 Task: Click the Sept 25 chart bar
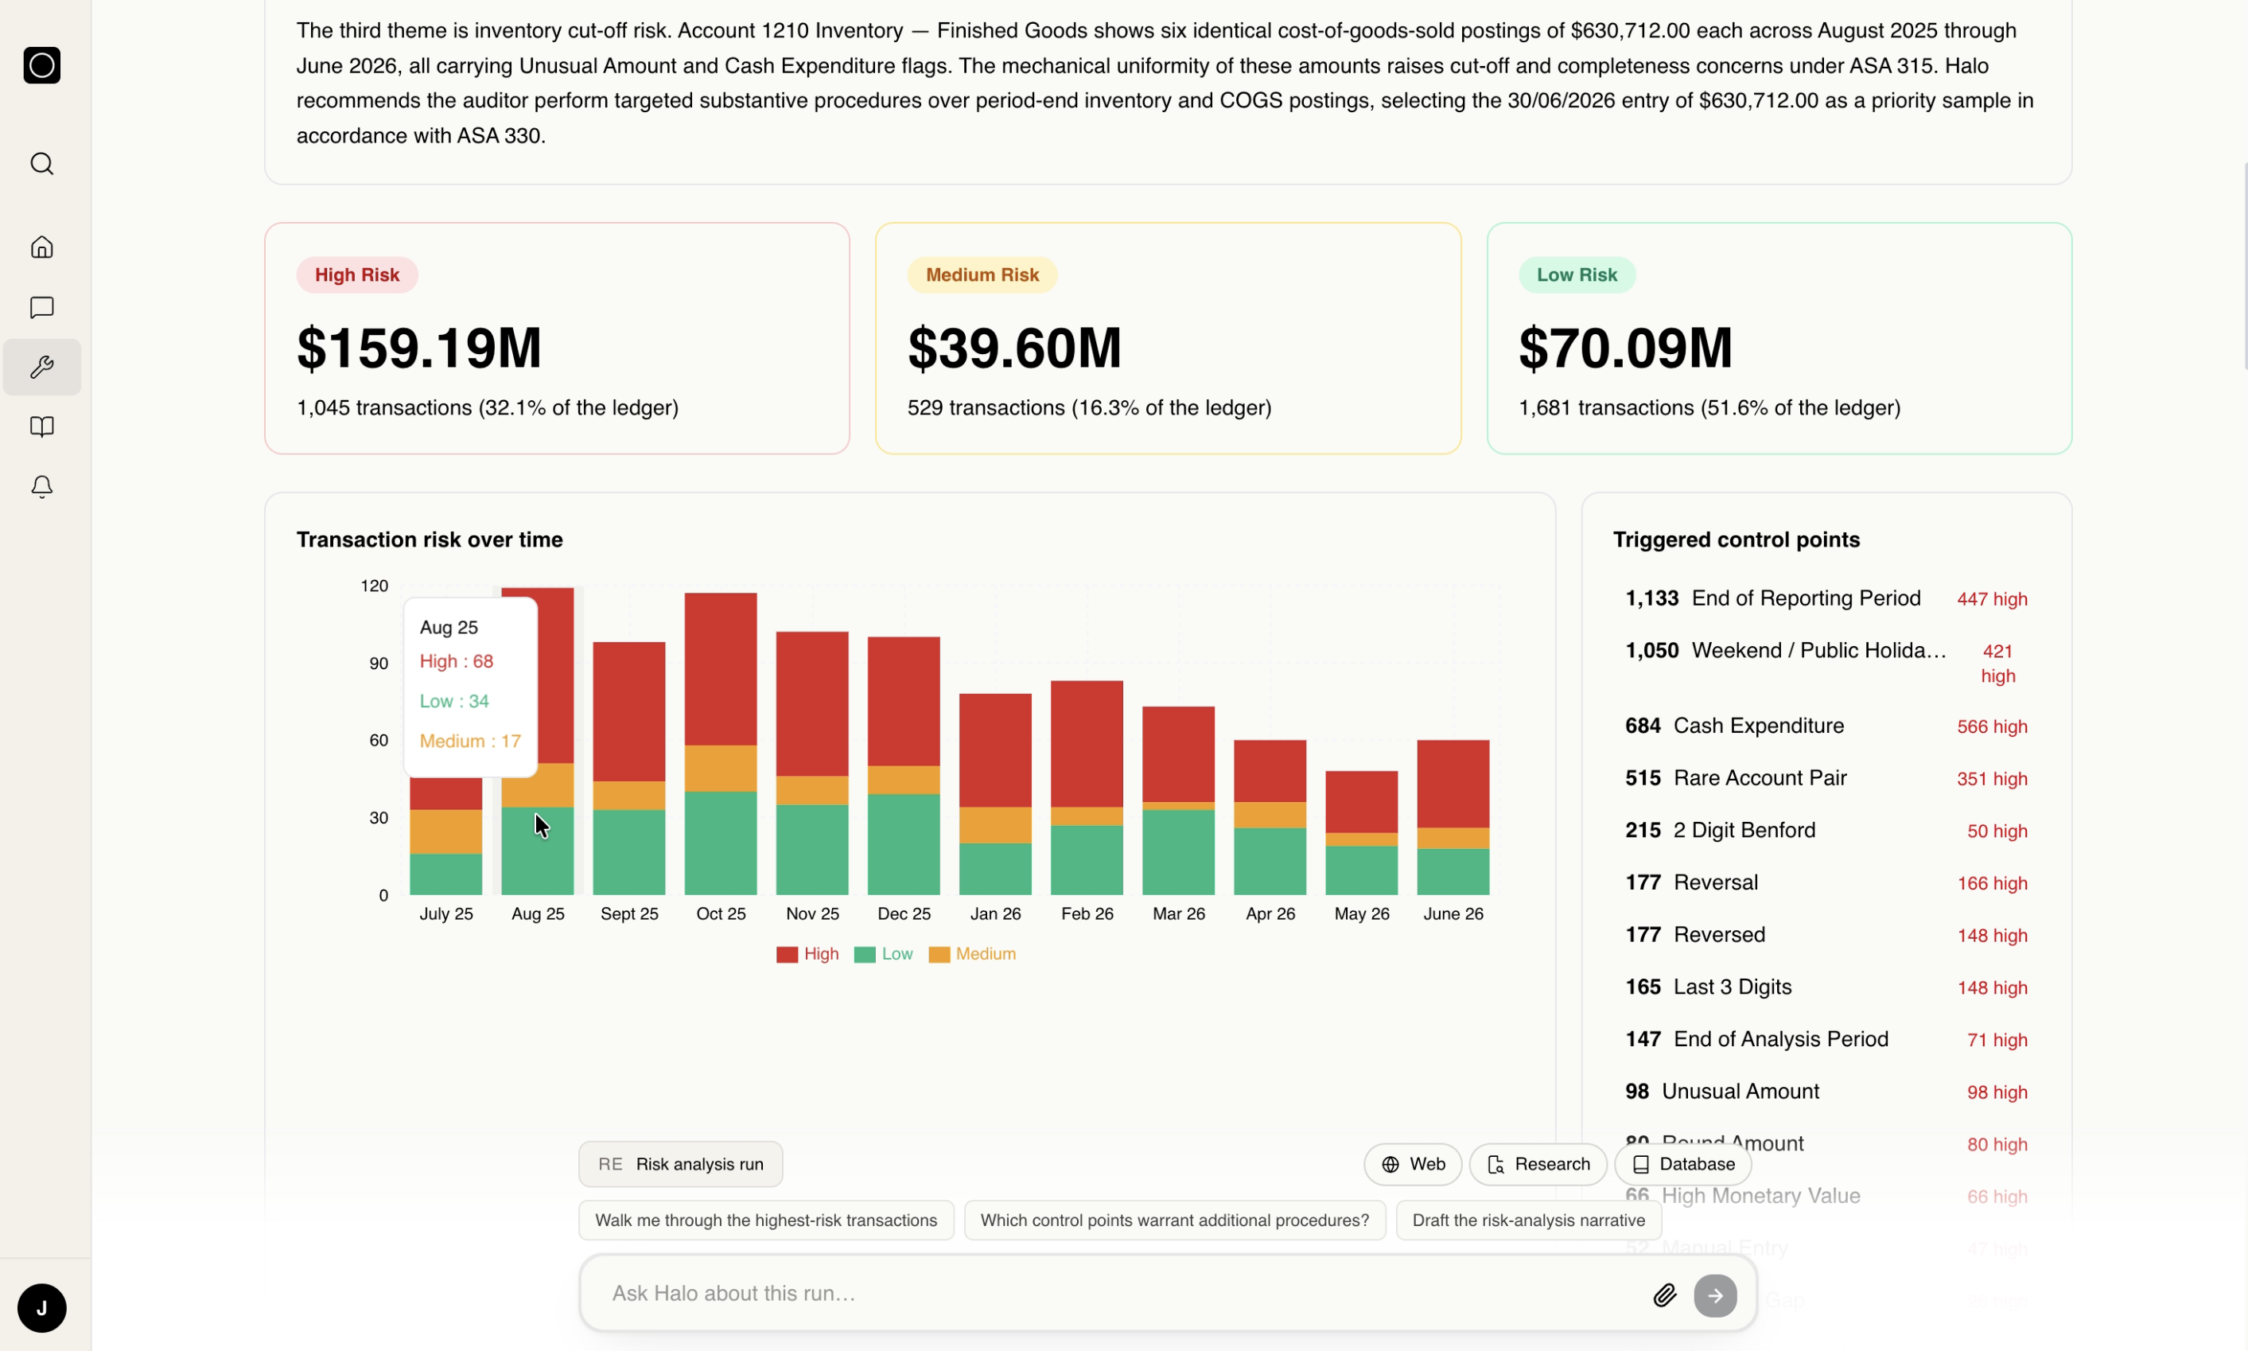click(x=629, y=769)
